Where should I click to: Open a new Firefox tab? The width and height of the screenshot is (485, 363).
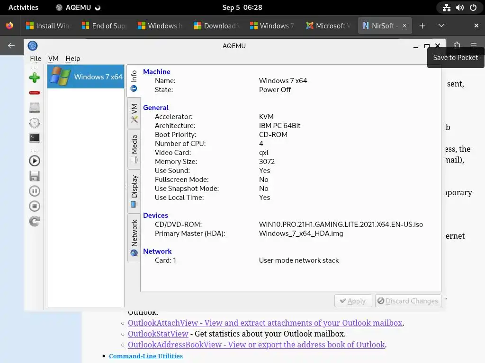coord(422,26)
